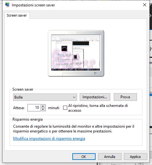This screenshot has height=165, width=152.
Task: Open Modifica impostazioni di risparmio energia link
Action: (x=49, y=139)
